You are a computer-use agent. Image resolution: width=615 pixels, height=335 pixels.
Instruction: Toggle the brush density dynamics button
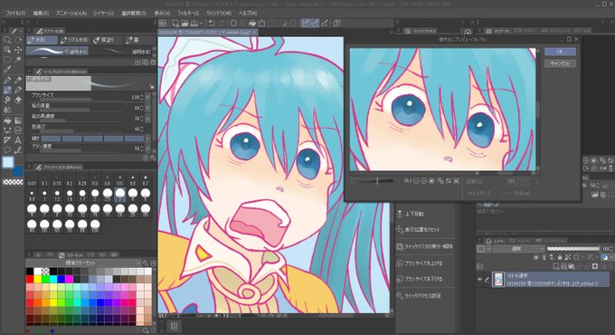[x=147, y=148]
